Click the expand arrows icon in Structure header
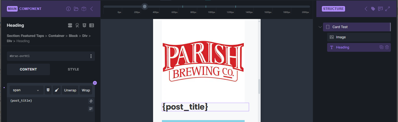Image resolution: width=398 pixels, height=122 pixels. click(x=388, y=9)
